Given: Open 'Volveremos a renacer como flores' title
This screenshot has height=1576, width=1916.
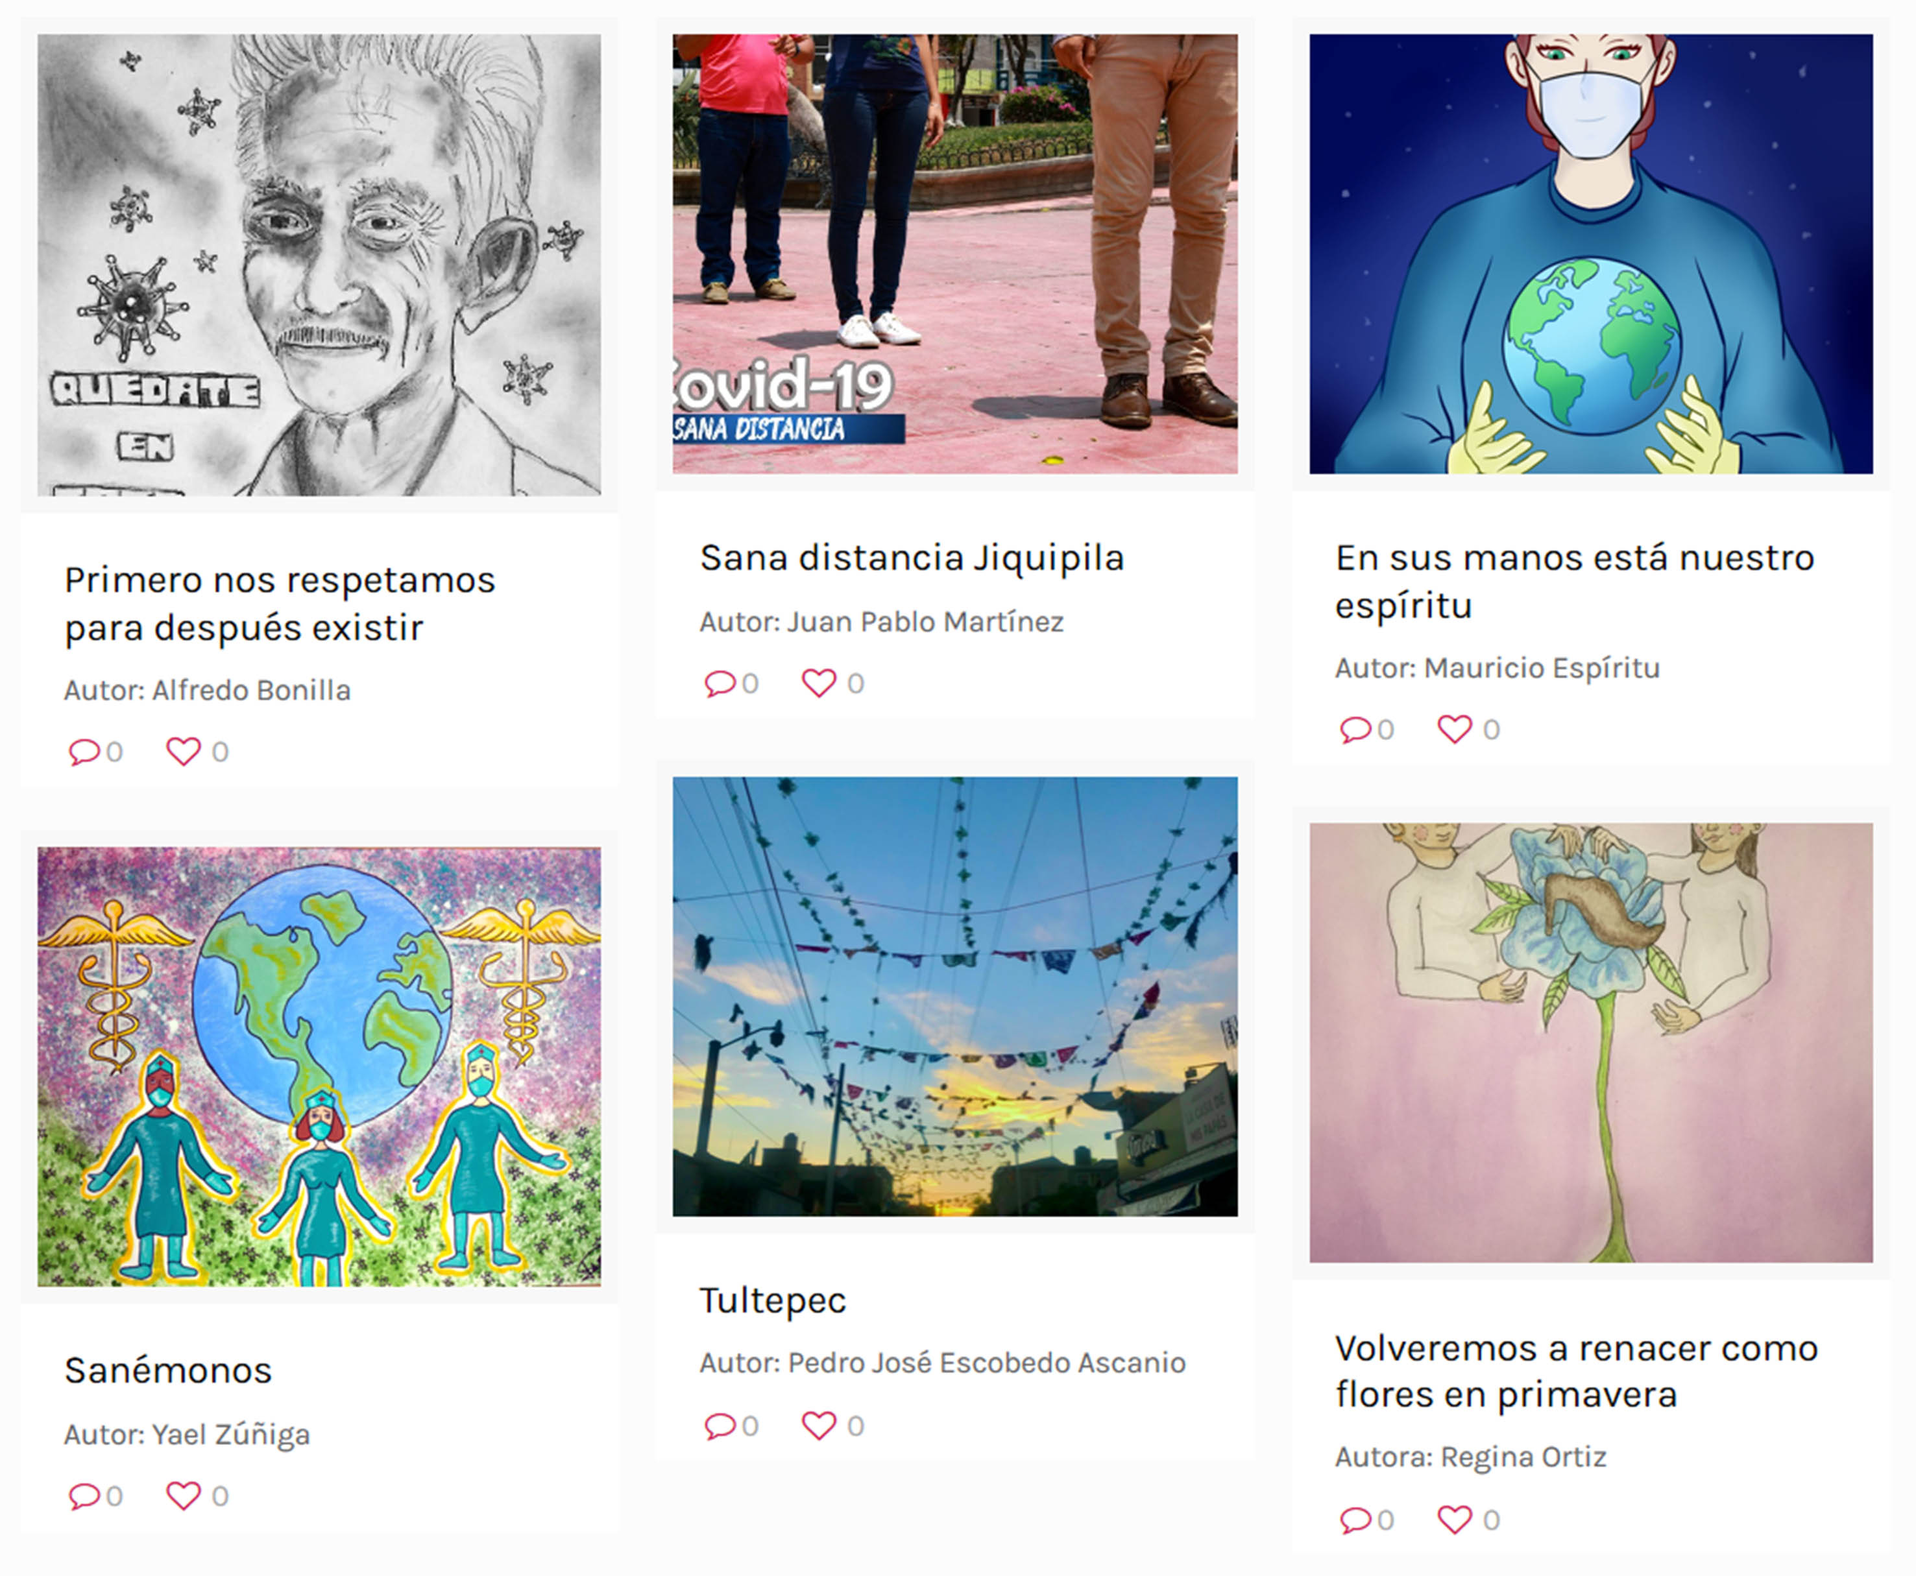Looking at the screenshot, I should (1577, 1371).
